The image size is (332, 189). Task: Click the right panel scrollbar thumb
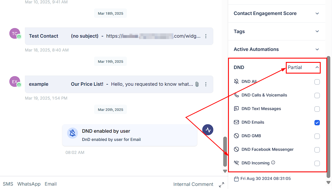click(x=328, y=117)
